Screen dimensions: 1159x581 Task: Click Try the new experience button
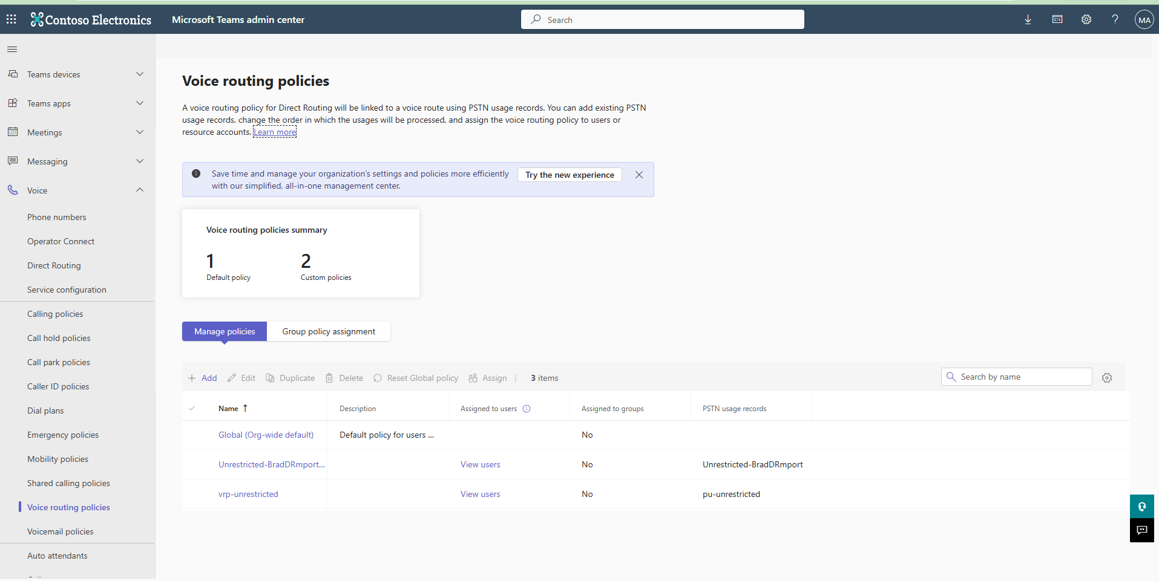[x=570, y=175]
